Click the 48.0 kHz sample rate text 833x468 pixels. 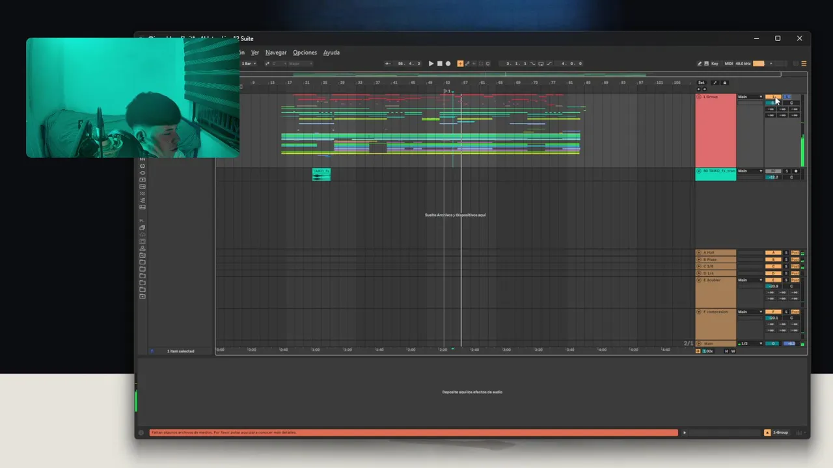coord(743,64)
